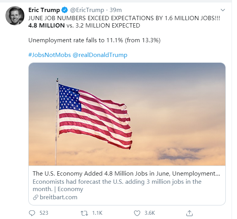
Task: Like the tweet with the heart icon
Action: 137,213
